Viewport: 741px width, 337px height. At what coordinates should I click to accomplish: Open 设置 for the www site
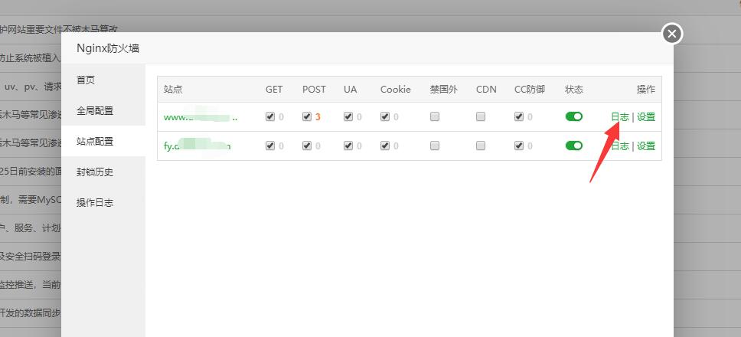point(646,117)
